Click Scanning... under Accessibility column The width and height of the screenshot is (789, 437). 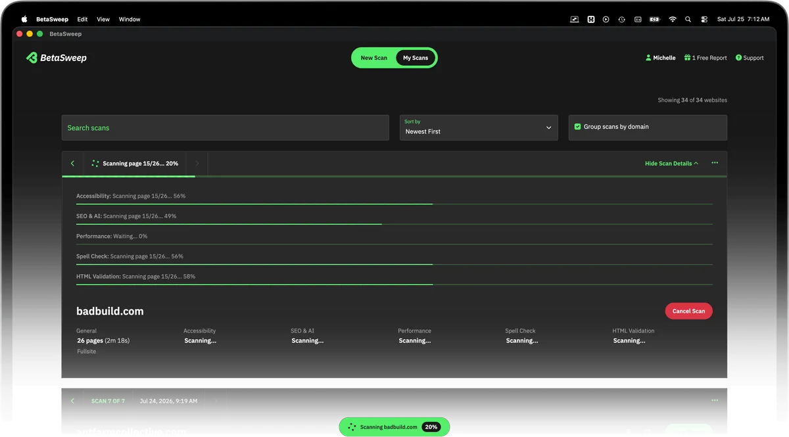coord(201,341)
